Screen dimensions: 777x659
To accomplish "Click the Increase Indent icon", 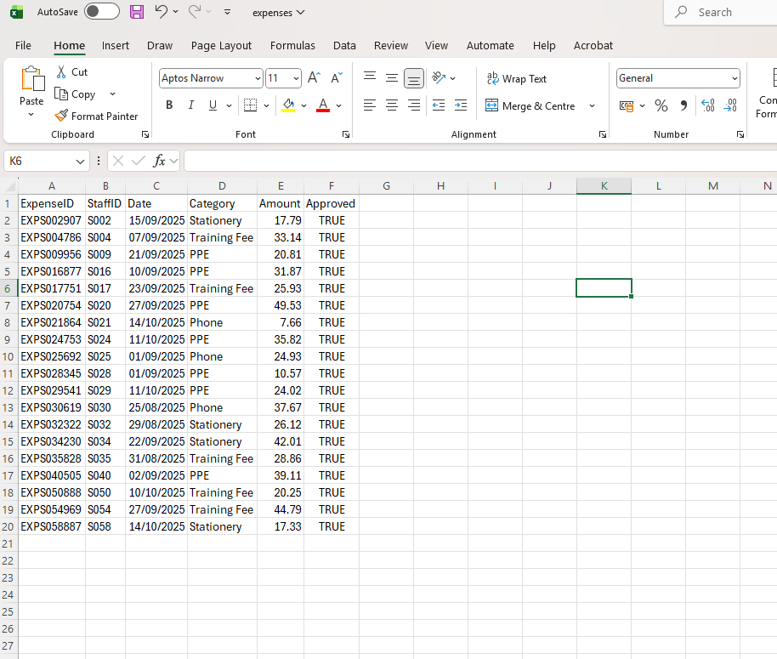I will 460,105.
